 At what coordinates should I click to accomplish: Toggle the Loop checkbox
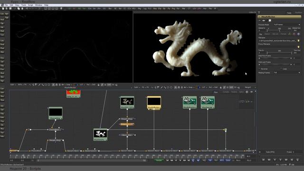[x=281, y=69]
